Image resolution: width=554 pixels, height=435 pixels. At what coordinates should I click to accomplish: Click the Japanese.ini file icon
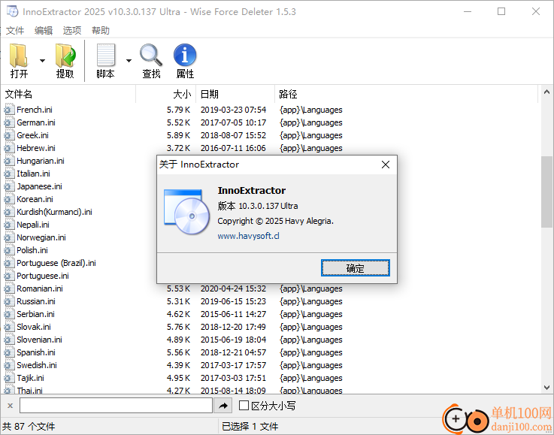(9, 186)
